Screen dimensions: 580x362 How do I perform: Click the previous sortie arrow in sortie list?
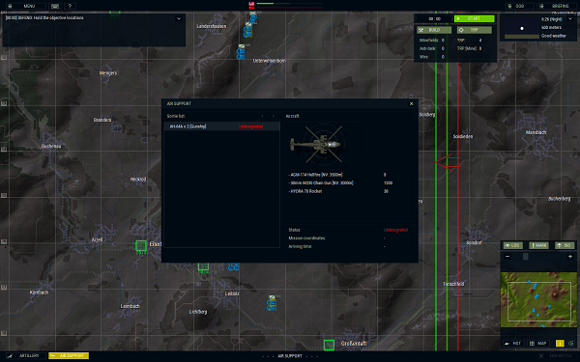[262, 117]
